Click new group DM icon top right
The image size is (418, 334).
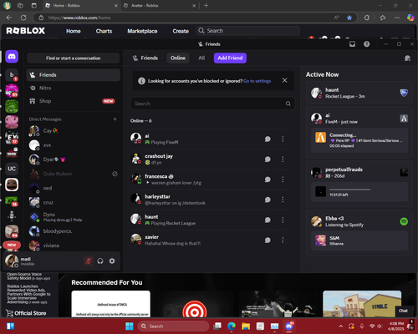(407, 58)
